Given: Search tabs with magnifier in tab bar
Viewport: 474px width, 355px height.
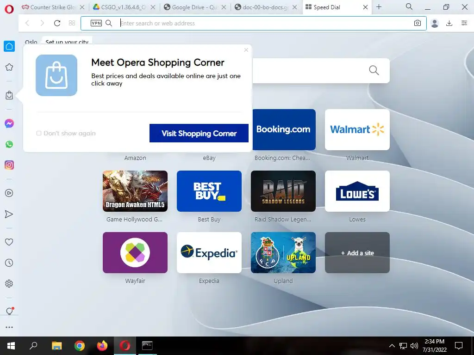Looking at the screenshot, I should [x=409, y=6].
